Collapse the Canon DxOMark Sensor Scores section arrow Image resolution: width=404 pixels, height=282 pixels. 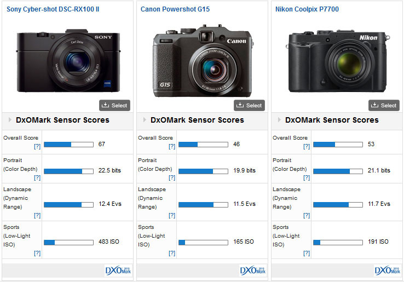tap(145, 120)
